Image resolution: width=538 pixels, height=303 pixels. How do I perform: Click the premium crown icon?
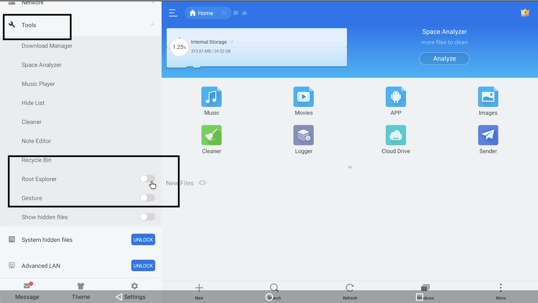[x=525, y=13]
